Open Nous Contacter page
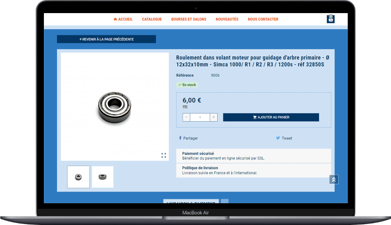 [263, 19]
